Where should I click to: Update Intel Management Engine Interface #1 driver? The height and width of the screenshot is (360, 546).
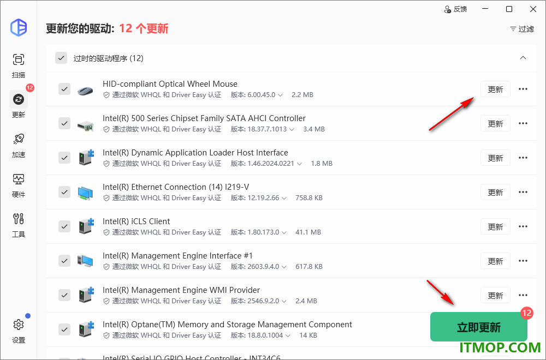(x=495, y=261)
